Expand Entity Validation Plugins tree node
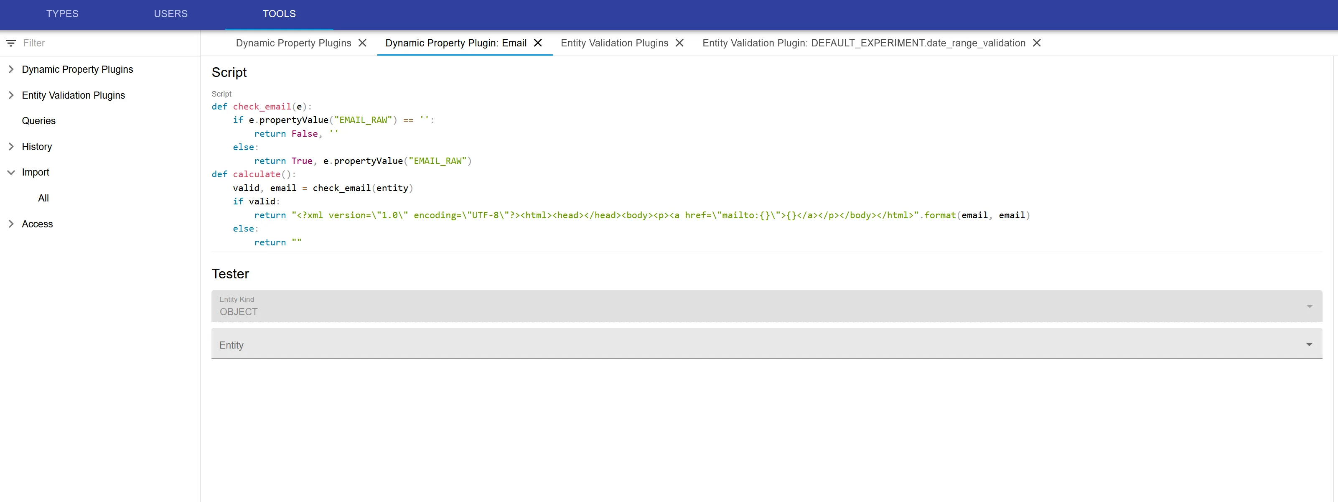The height and width of the screenshot is (502, 1338). (x=11, y=95)
